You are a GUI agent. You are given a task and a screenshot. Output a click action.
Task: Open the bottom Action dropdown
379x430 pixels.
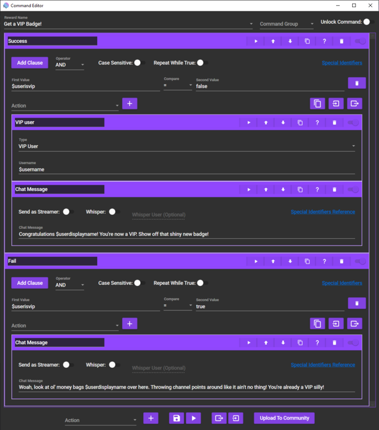tap(100, 420)
